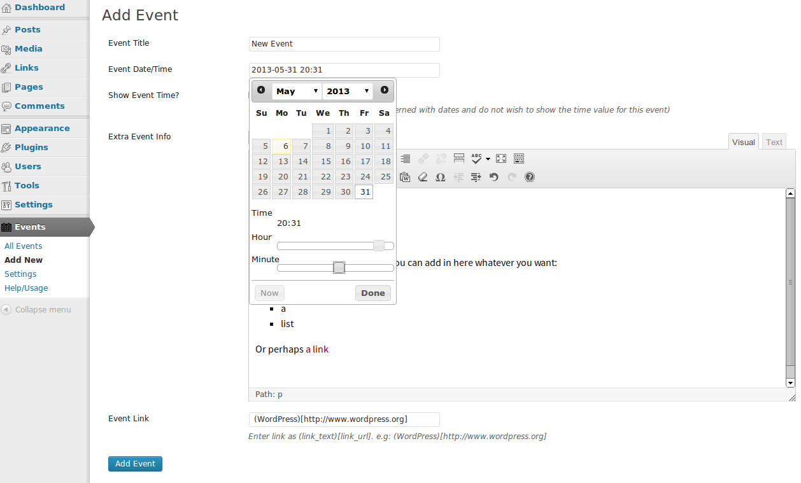Expand spellchecker language dropdown arrow

[x=488, y=158]
